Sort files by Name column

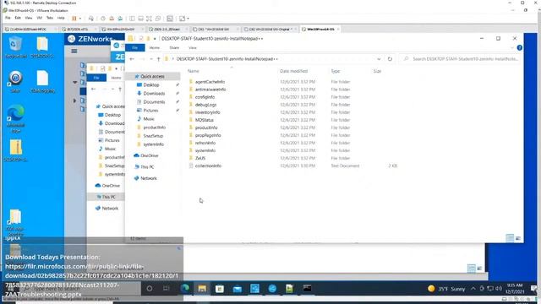(194, 71)
